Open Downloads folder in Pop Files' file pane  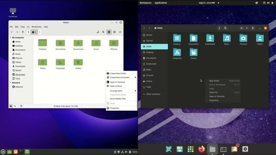click(x=210, y=40)
